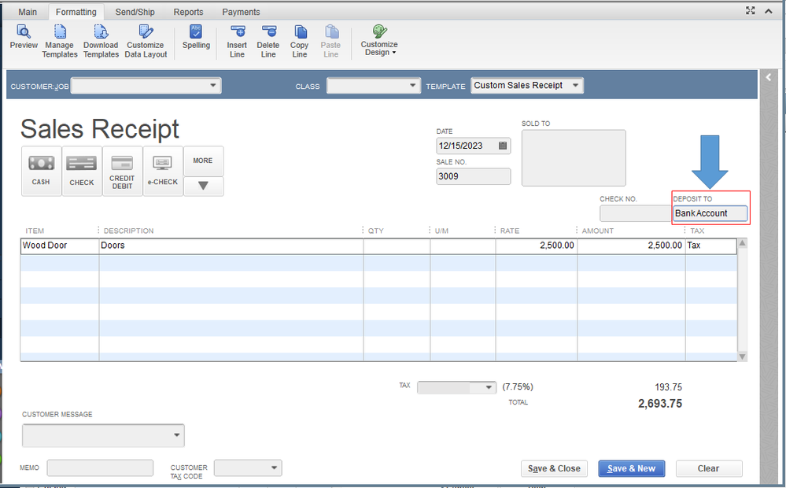Open the TEMPLATE dropdown
Screen dimensions: 786x488
pyautogui.click(x=575, y=85)
